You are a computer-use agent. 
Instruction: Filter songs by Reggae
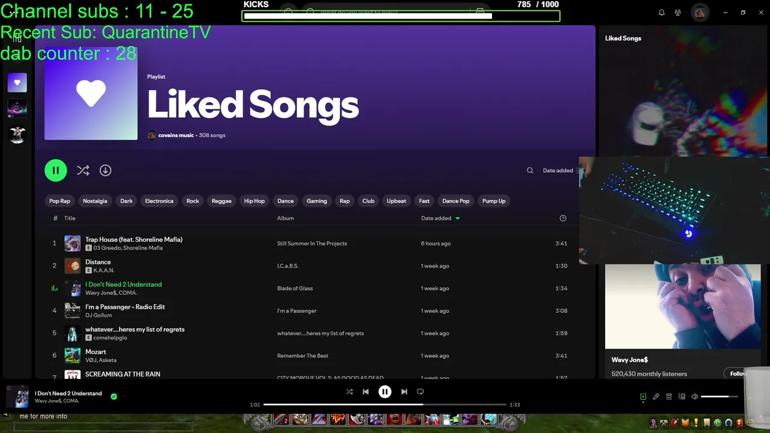pos(221,201)
